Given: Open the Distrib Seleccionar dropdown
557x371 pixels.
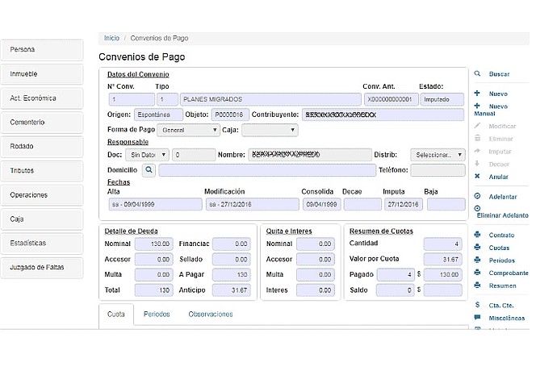Looking at the screenshot, I should (438, 155).
